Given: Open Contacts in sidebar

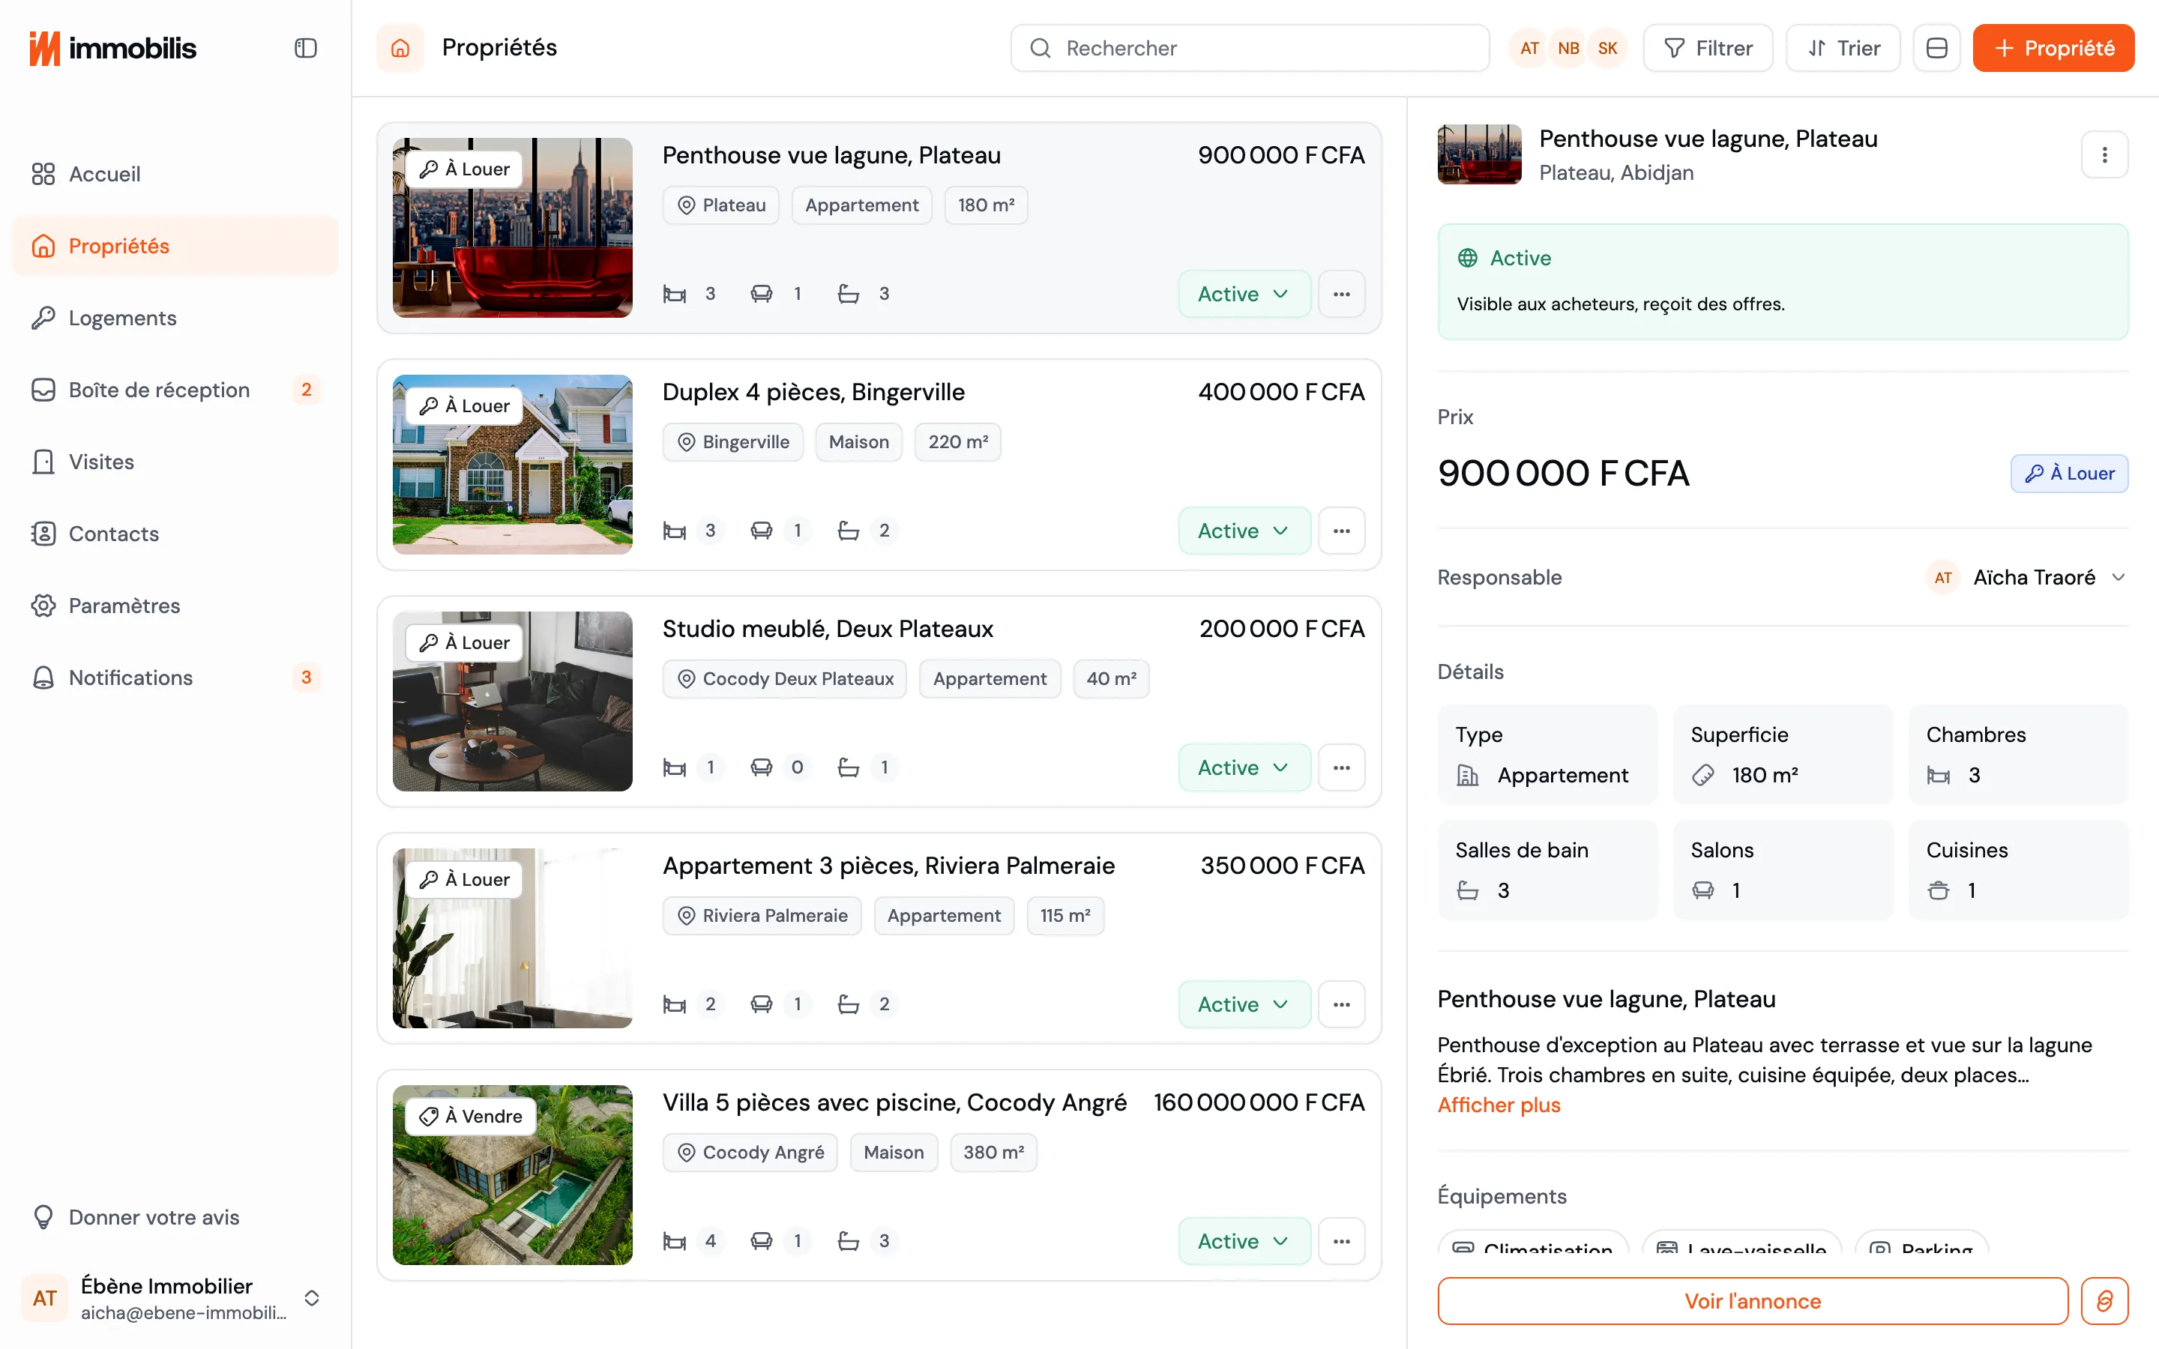Looking at the screenshot, I should (x=175, y=534).
